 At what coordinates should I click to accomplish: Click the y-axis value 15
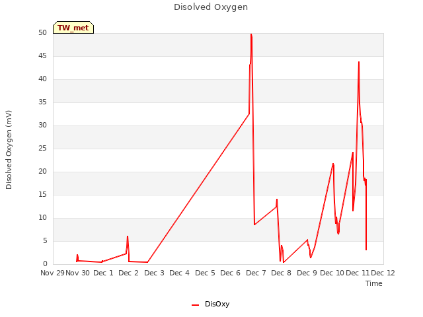click(x=42, y=195)
